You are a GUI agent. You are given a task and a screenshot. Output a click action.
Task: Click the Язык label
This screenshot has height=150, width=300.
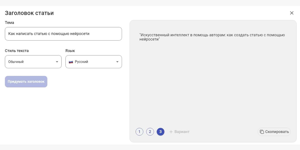70,51
